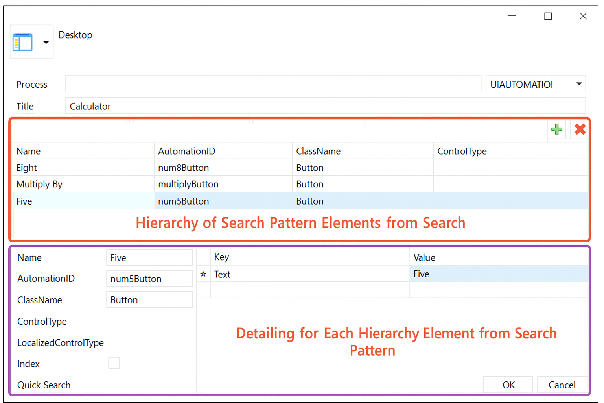Click the Title field containing Calculator

(x=325, y=106)
